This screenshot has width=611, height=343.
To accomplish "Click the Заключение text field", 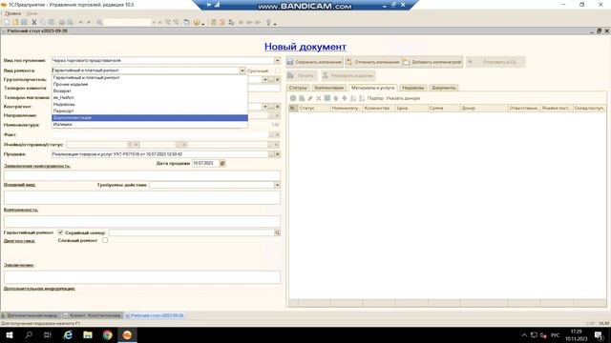I will 142,277.
